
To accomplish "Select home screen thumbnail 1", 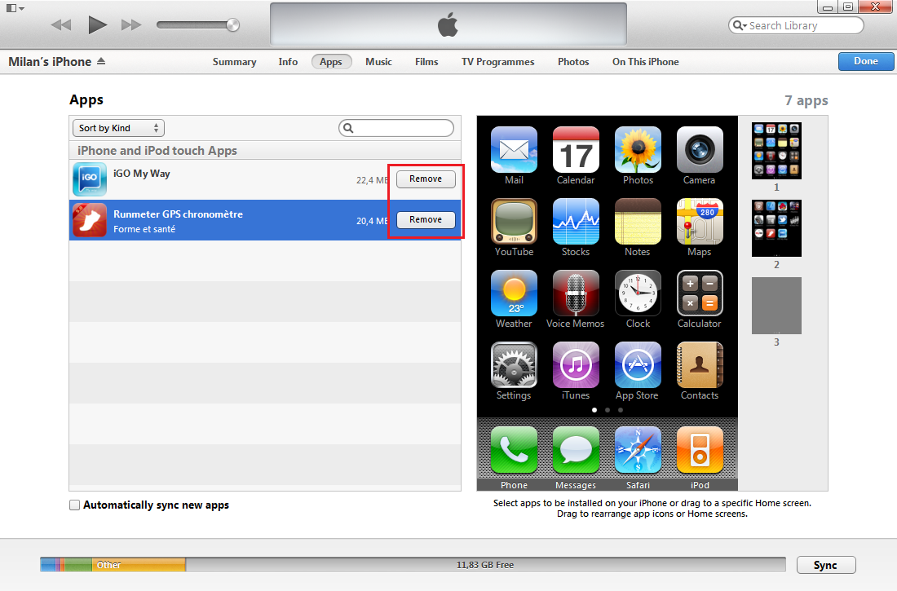I will click(x=776, y=151).
